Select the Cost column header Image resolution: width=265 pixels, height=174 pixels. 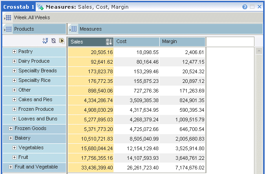coord(137,42)
